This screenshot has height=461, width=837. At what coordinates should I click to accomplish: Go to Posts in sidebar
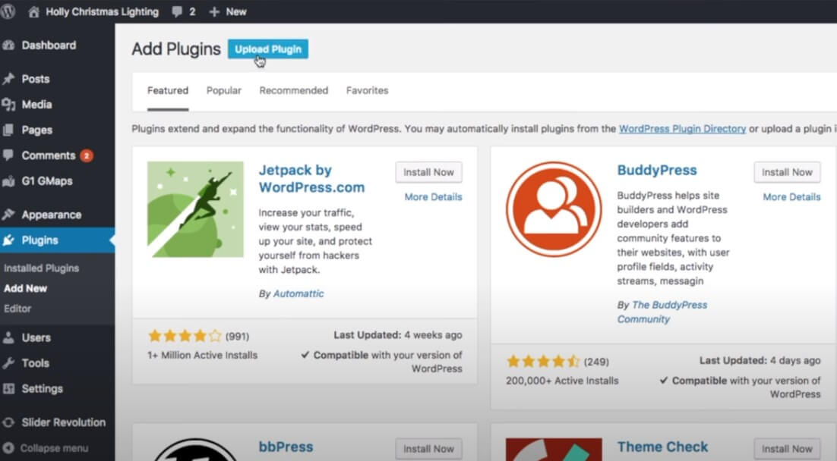coord(35,79)
